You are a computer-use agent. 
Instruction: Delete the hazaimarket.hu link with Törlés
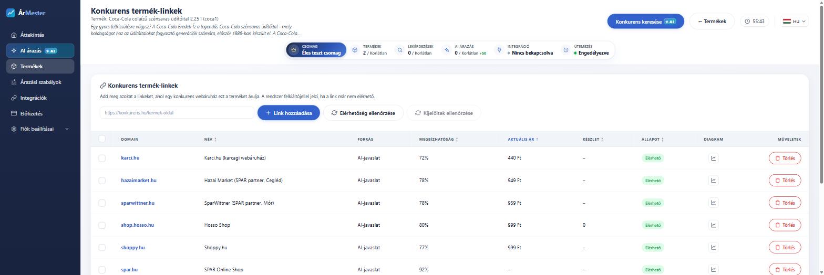coord(785,181)
